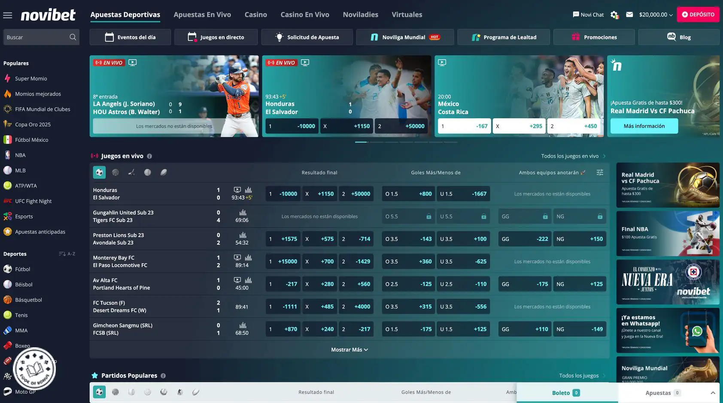Image resolution: width=723 pixels, height=403 pixels.
Task: Select the basketball filter in Juegos en vivo
Action: [115, 172]
